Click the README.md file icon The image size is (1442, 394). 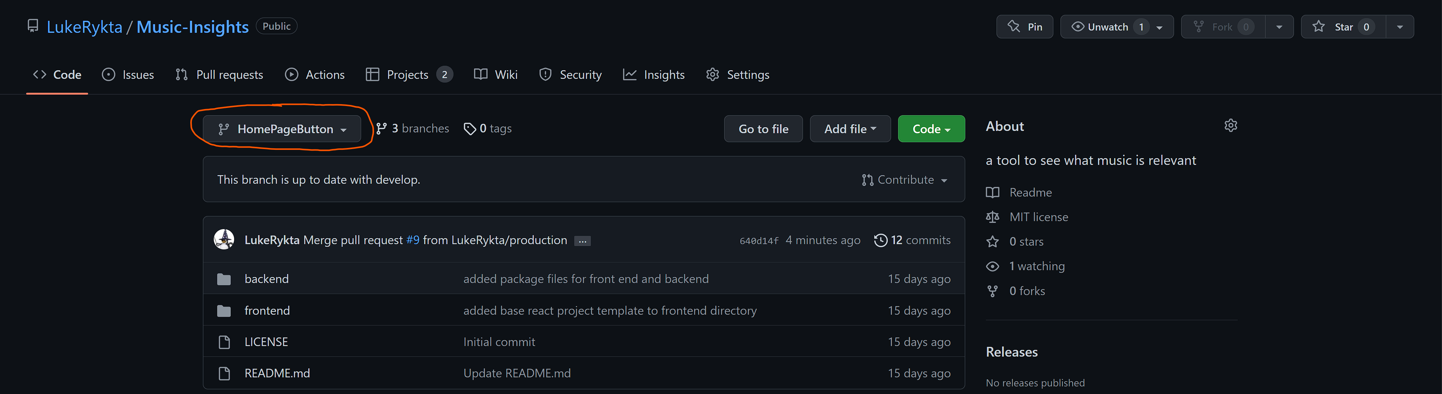(x=224, y=373)
